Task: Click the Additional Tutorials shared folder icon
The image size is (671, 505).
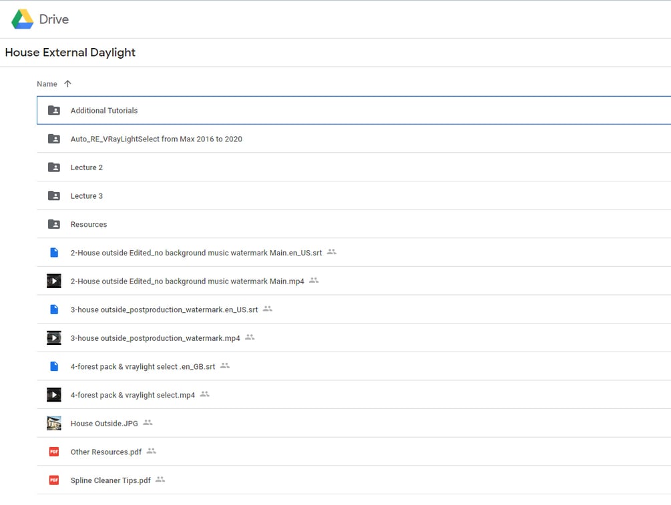Action: [x=54, y=111]
